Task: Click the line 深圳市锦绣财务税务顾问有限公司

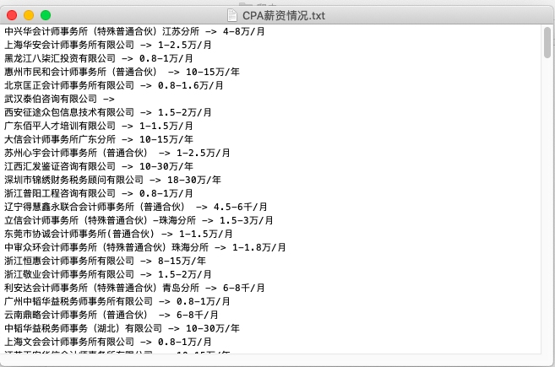Action: pyautogui.click(x=112, y=180)
